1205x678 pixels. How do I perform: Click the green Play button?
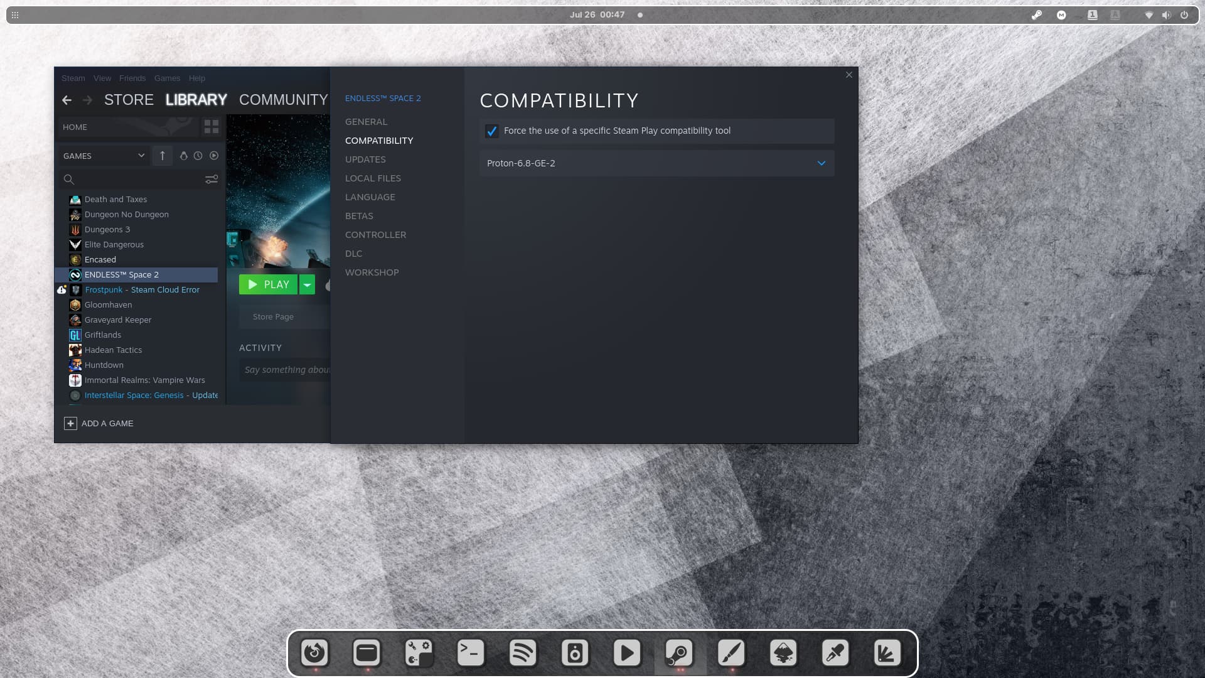268,284
